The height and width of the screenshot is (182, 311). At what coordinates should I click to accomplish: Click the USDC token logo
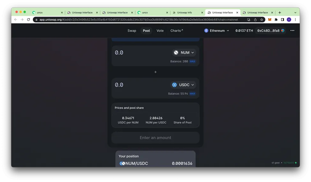pos(174,85)
